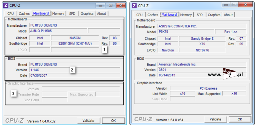Open the About tab in the left window
256x126 pixels.
point(102,14)
